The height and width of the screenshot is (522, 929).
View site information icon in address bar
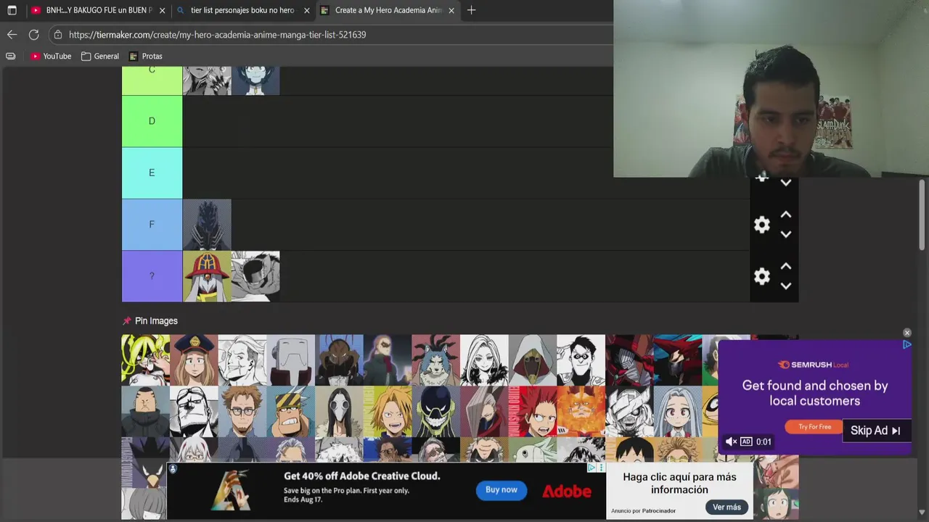pyautogui.click(x=58, y=34)
